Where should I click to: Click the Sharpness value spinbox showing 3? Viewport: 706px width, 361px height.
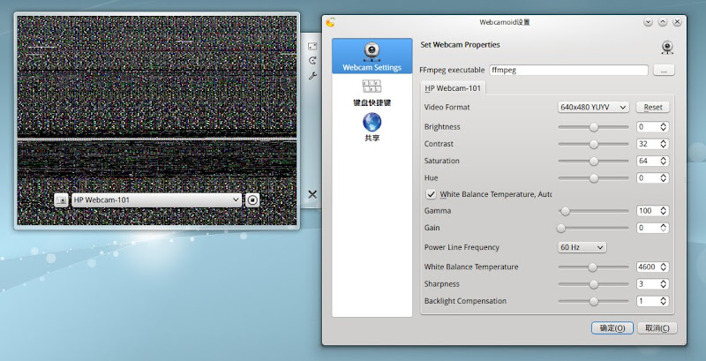(x=652, y=284)
